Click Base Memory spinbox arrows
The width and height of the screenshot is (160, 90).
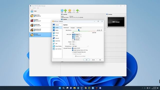[101, 30]
